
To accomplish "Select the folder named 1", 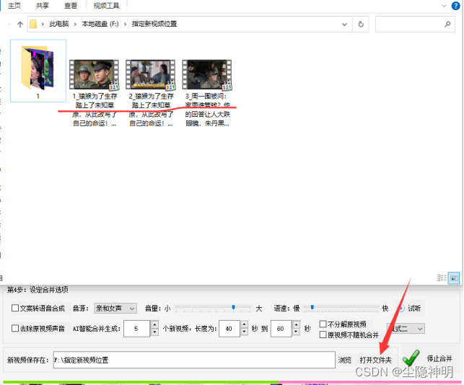I will (38, 71).
